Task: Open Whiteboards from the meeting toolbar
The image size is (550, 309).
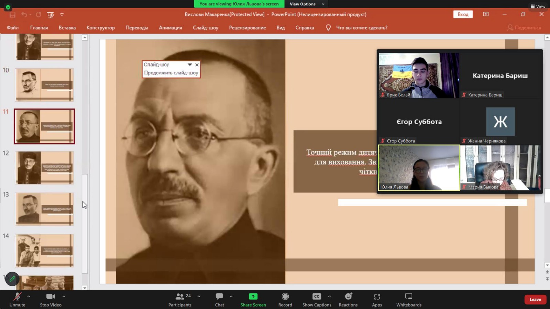Action: [408, 297]
